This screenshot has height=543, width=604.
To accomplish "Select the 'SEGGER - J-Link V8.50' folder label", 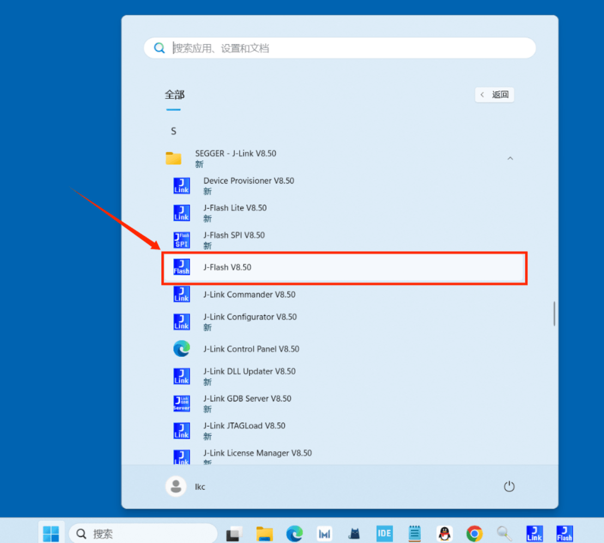I will click(235, 154).
